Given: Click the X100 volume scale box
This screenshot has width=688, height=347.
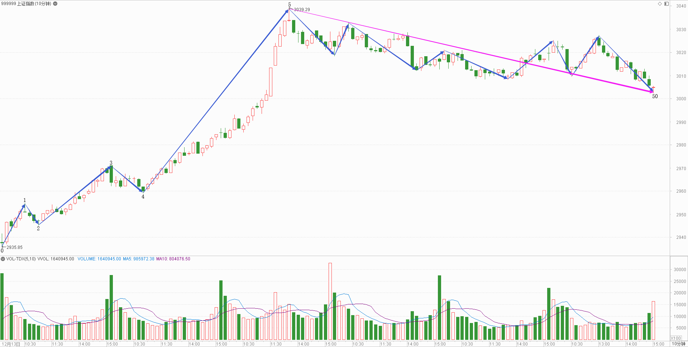Looking at the screenshot, I should [676, 338].
